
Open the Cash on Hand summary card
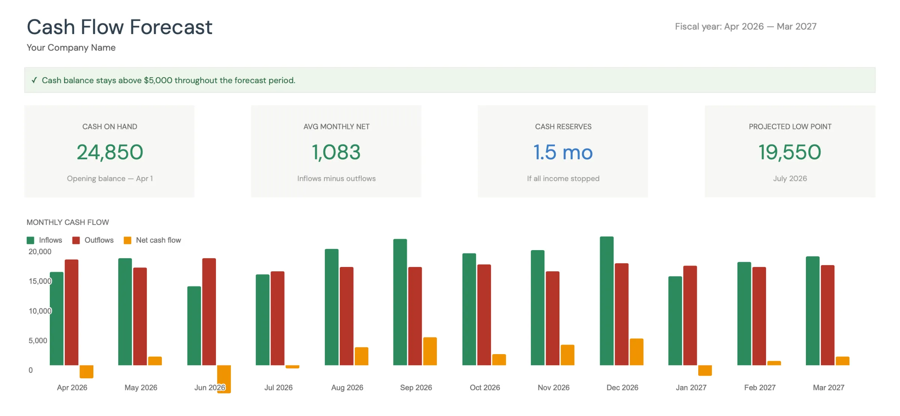[109, 152]
